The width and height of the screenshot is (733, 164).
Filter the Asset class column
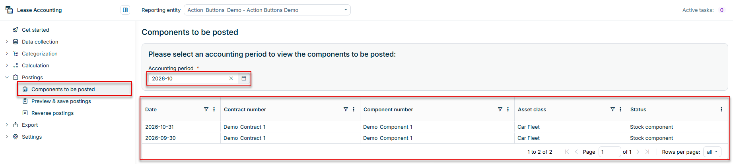(612, 109)
